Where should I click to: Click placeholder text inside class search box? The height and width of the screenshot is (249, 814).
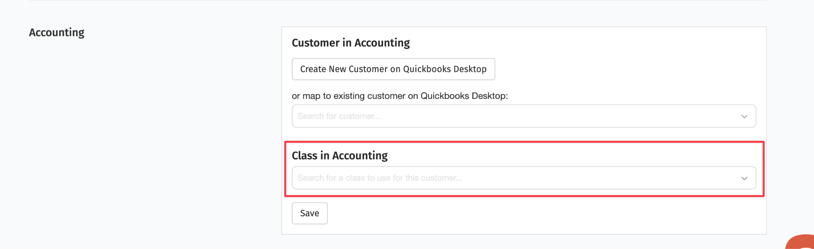click(x=380, y=178)
